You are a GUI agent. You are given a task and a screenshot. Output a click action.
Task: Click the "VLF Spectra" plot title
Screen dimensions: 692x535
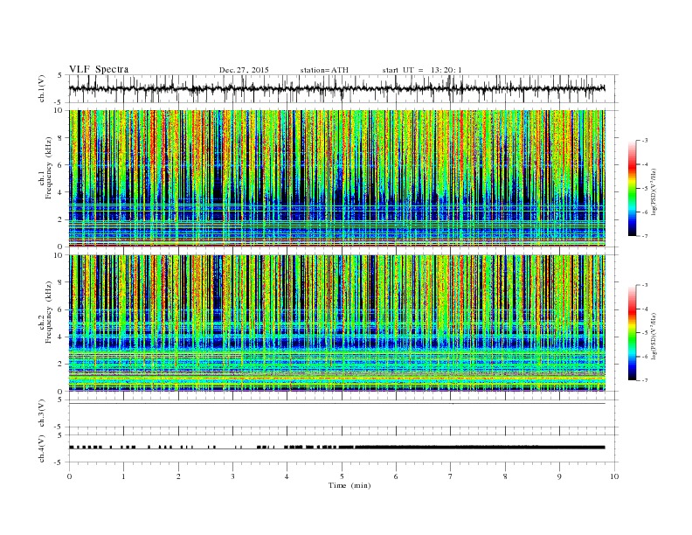[99, 69]
